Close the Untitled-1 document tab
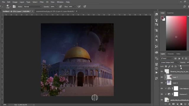The width and height of the screenshot is (189, 106). pyautogui.click(x=32, y=11)
